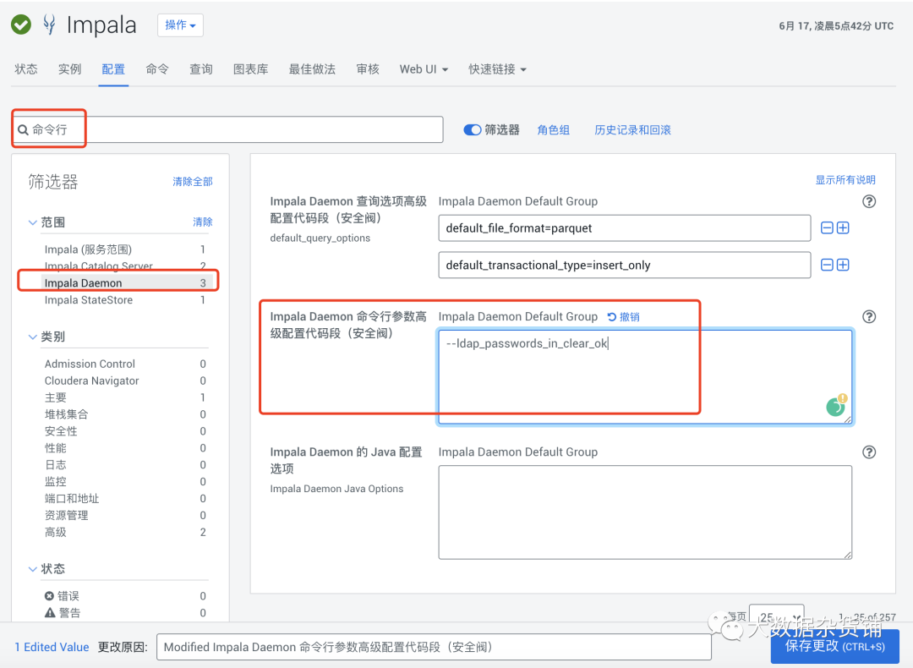
Task: Open help for Java 配置选项
Action: (x=869, y=452)
